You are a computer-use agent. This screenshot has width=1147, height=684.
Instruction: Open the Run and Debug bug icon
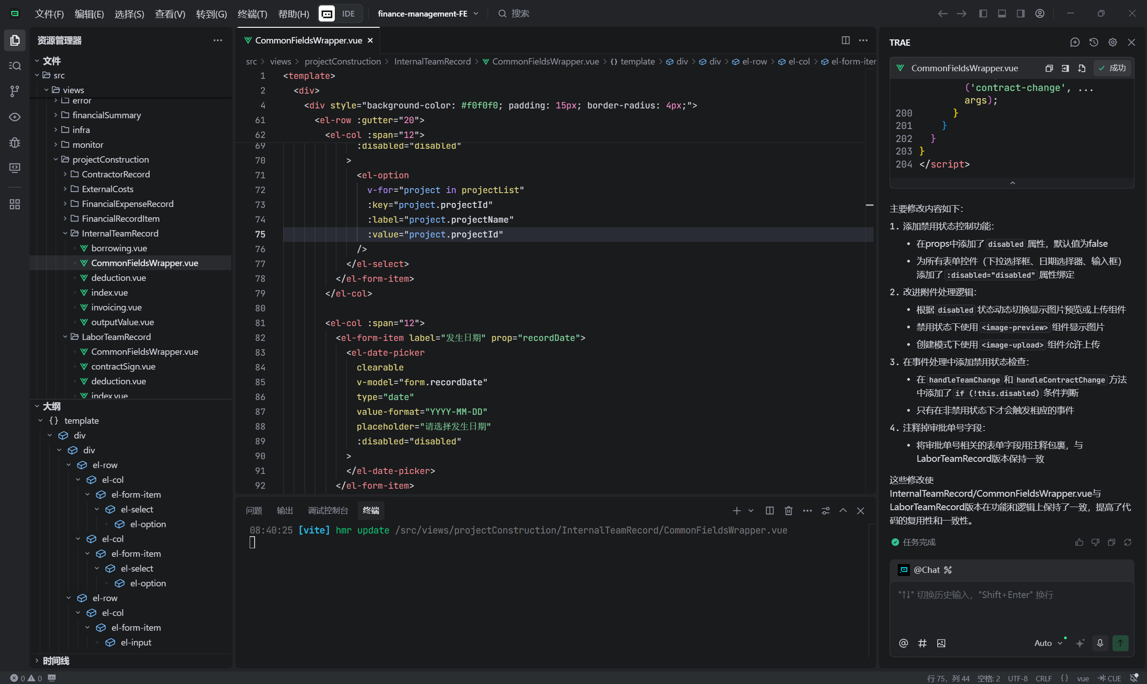click(x=15, y=142)
